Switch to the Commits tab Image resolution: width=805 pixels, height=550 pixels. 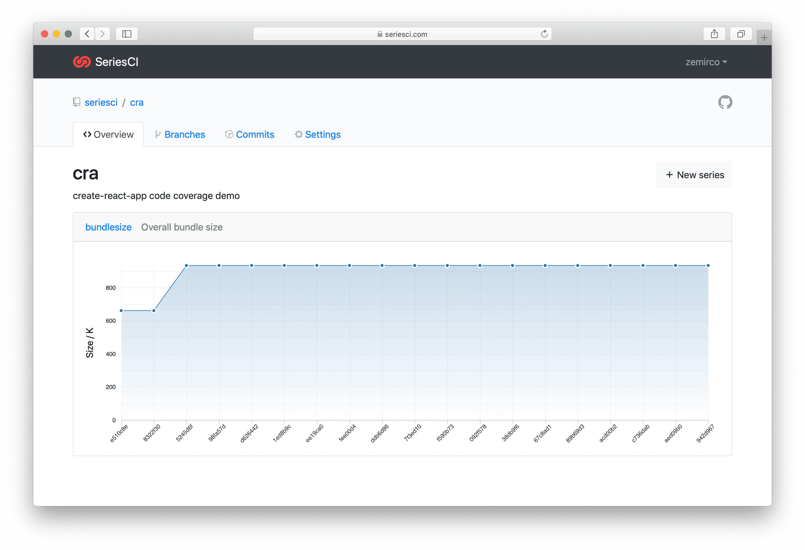click(250, 135)
